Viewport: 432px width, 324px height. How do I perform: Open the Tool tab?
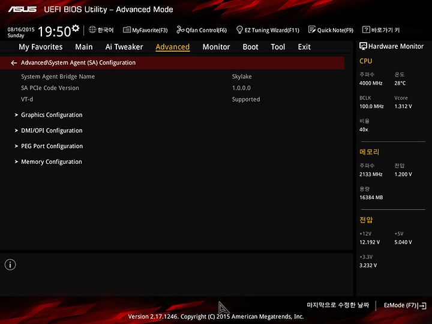(x=278, y=47)
